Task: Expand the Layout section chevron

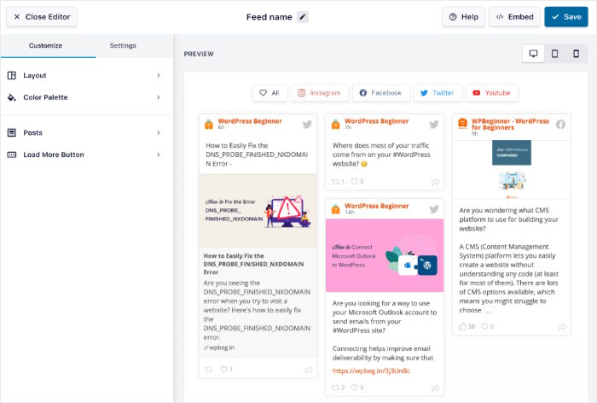Action: (159, 75)
